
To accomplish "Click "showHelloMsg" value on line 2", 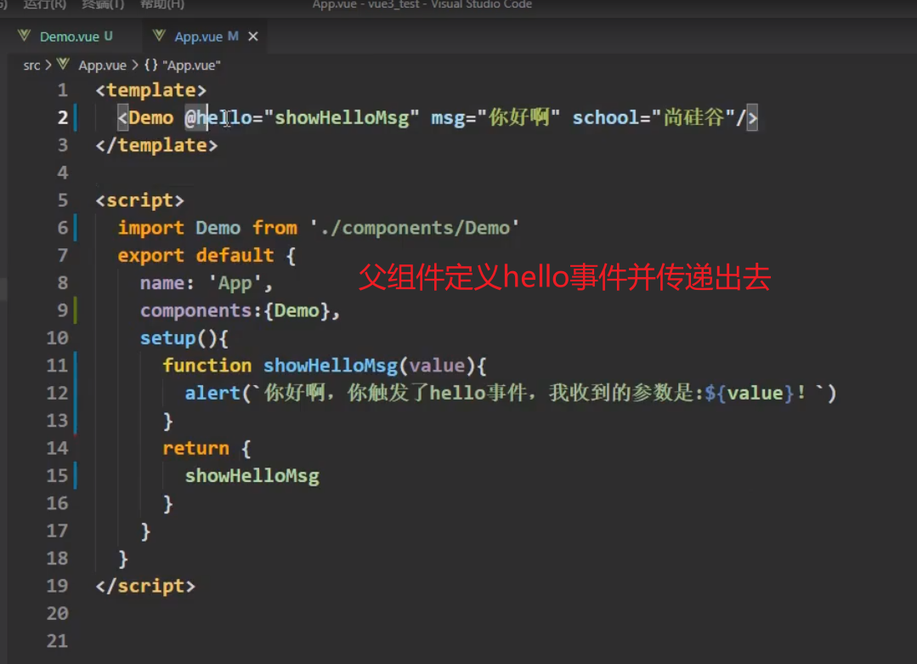I will pos(342,117).
